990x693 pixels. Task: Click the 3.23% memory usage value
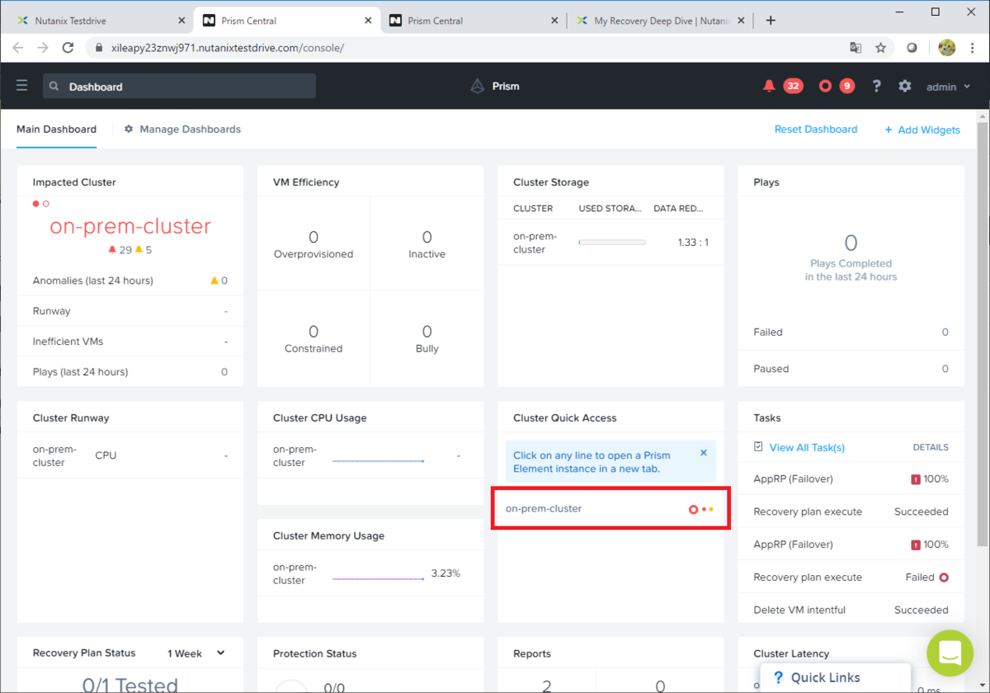[x=445, y=573]
